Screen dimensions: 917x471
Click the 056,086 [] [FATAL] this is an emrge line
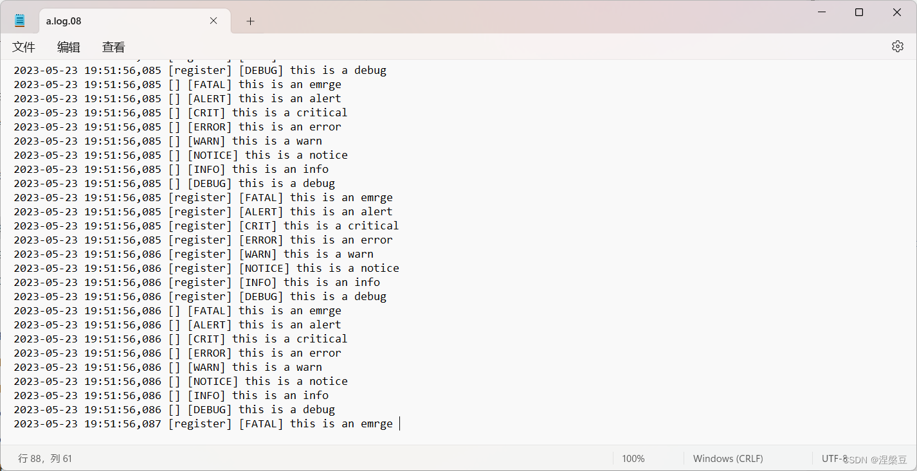pos(177,310)
